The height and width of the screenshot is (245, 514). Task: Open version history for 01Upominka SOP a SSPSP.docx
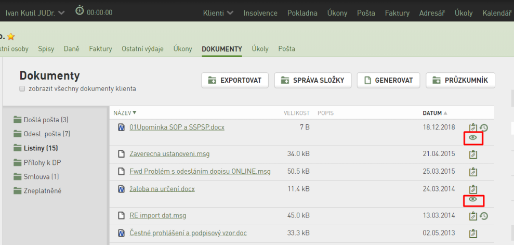pos(484,128)
